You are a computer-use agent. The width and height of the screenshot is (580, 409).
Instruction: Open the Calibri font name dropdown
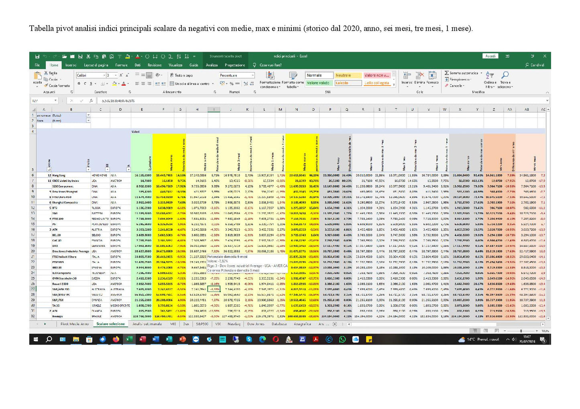104,75
